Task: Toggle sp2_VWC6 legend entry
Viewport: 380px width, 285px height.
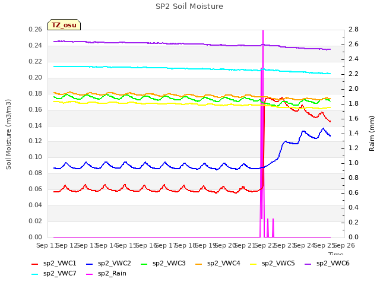Action: click(327, 263)
